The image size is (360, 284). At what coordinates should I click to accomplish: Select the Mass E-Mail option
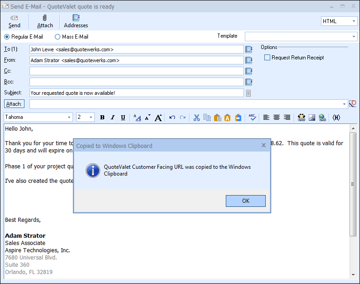(58, 37)
